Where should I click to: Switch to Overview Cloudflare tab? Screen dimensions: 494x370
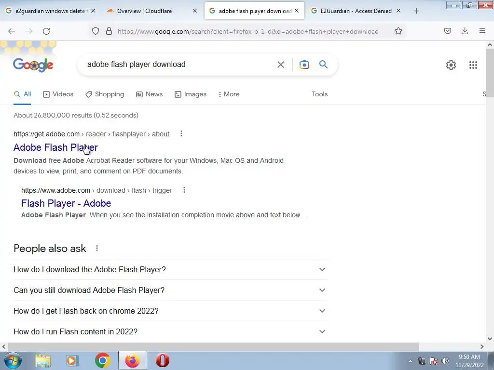(152, 11)
